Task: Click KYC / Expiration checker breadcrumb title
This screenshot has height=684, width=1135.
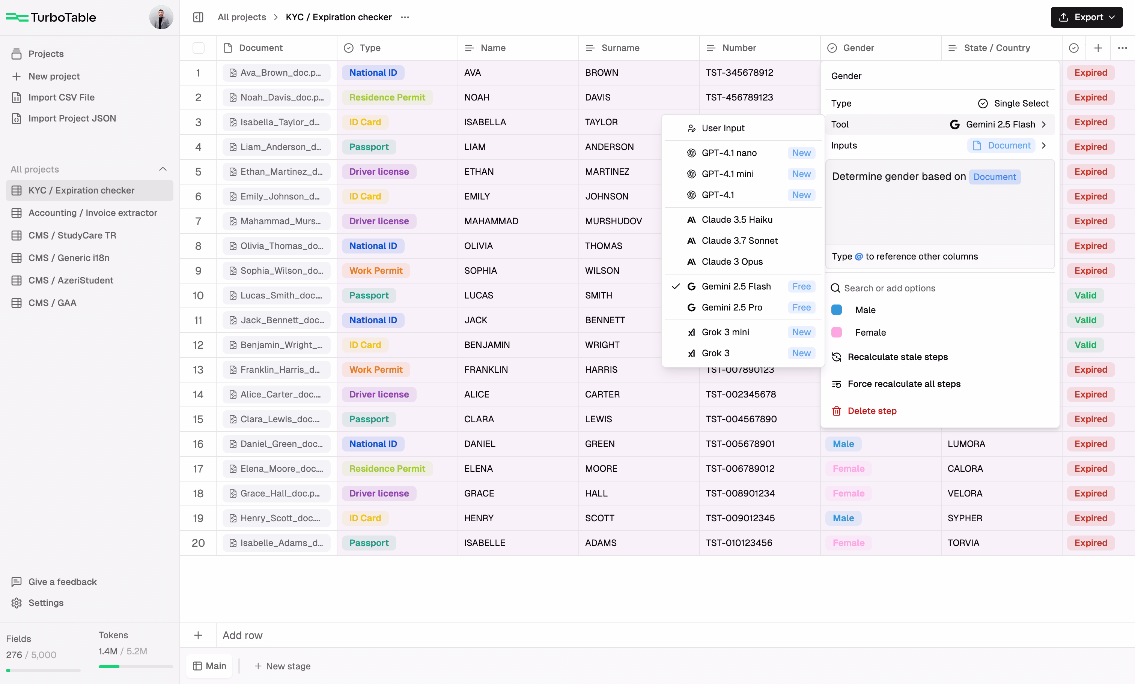Action: [339, 17]
